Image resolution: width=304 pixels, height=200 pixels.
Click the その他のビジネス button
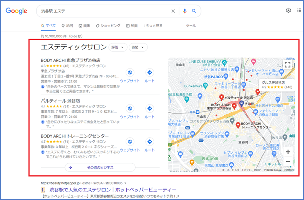[100, 167]
